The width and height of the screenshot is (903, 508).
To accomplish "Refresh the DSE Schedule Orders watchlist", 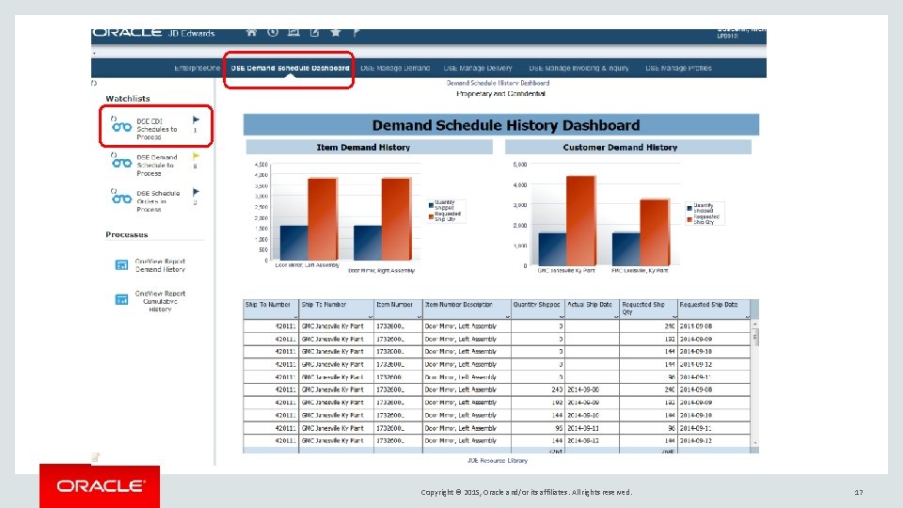I will [x=114, y=191].
